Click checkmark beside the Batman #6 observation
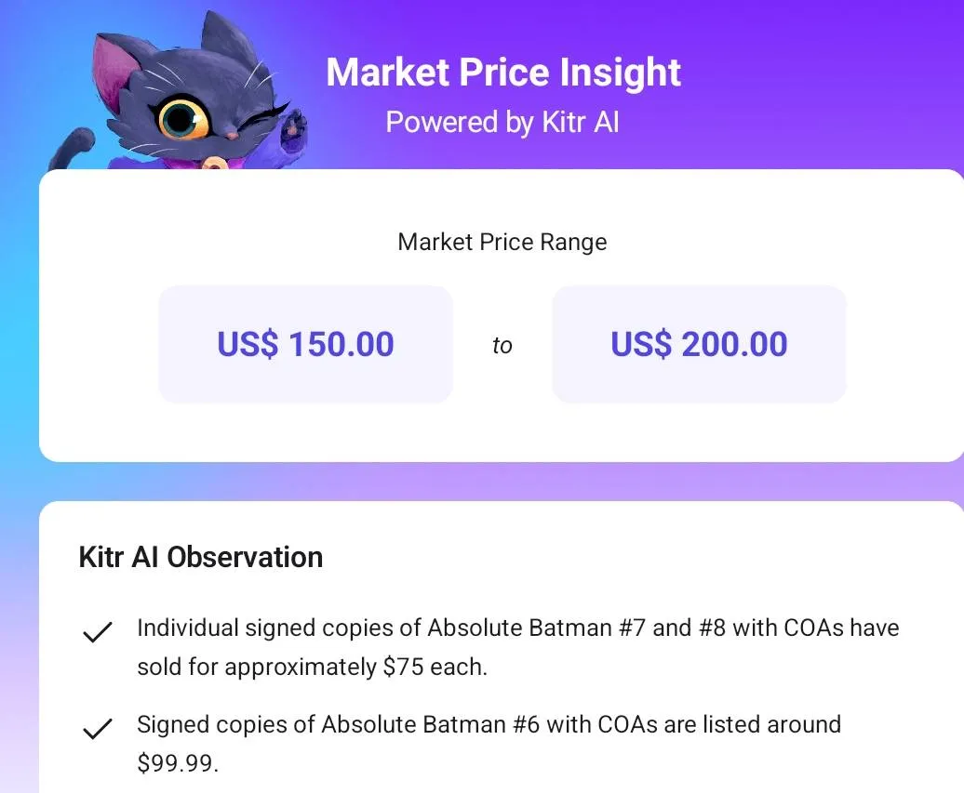This screenshot has height=793, width=964. click(98, 729)
